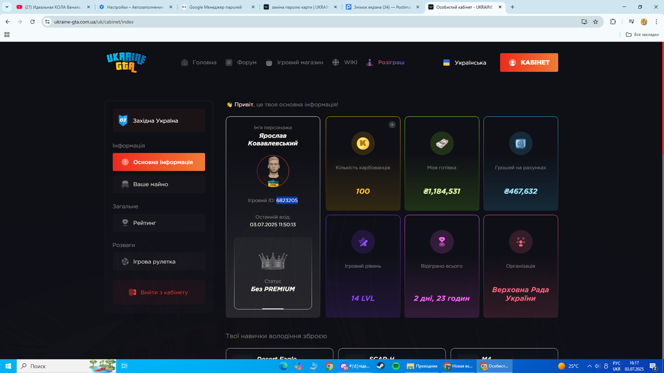Viewport: 664px width, 373px height.
Task: Reload the page
Action: [x=33, y=22]
